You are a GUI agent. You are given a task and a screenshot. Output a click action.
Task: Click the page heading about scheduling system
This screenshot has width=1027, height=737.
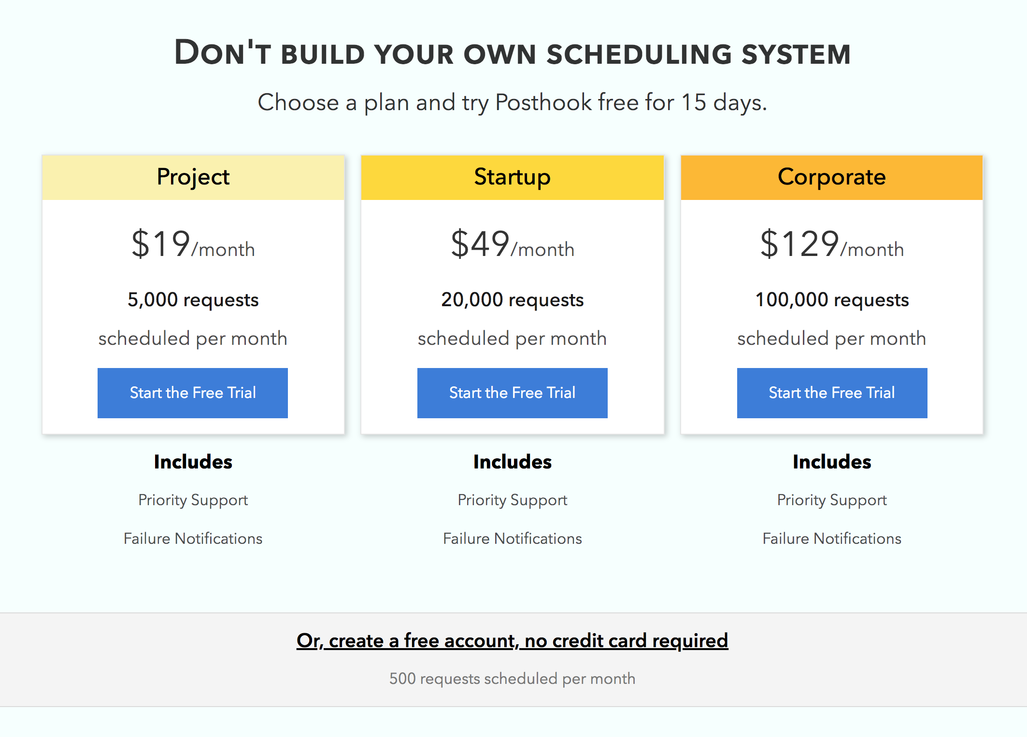(512, 53)
